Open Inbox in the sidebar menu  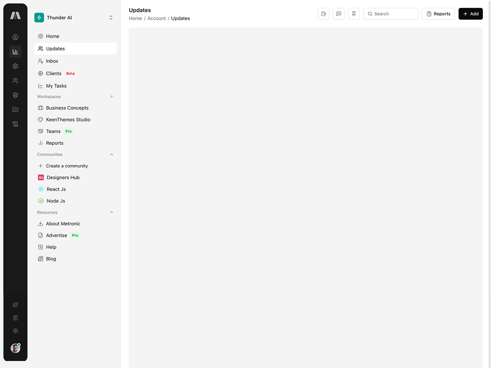(x=52, y=61)
